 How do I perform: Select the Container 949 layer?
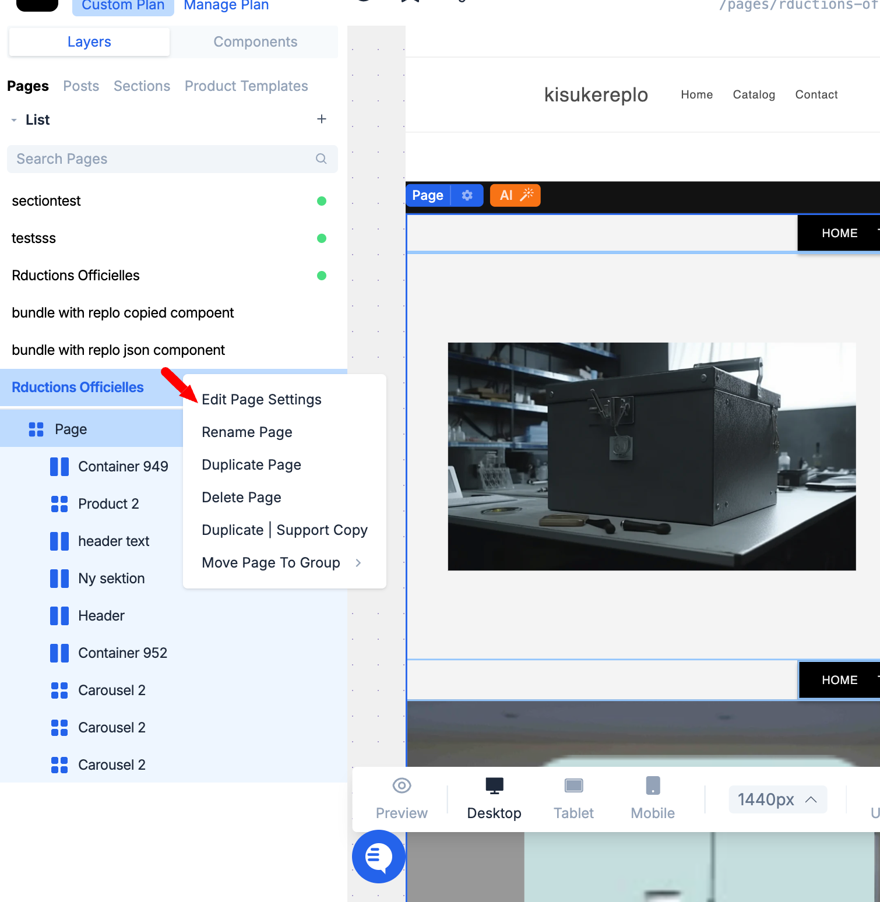tap(123, 467)
